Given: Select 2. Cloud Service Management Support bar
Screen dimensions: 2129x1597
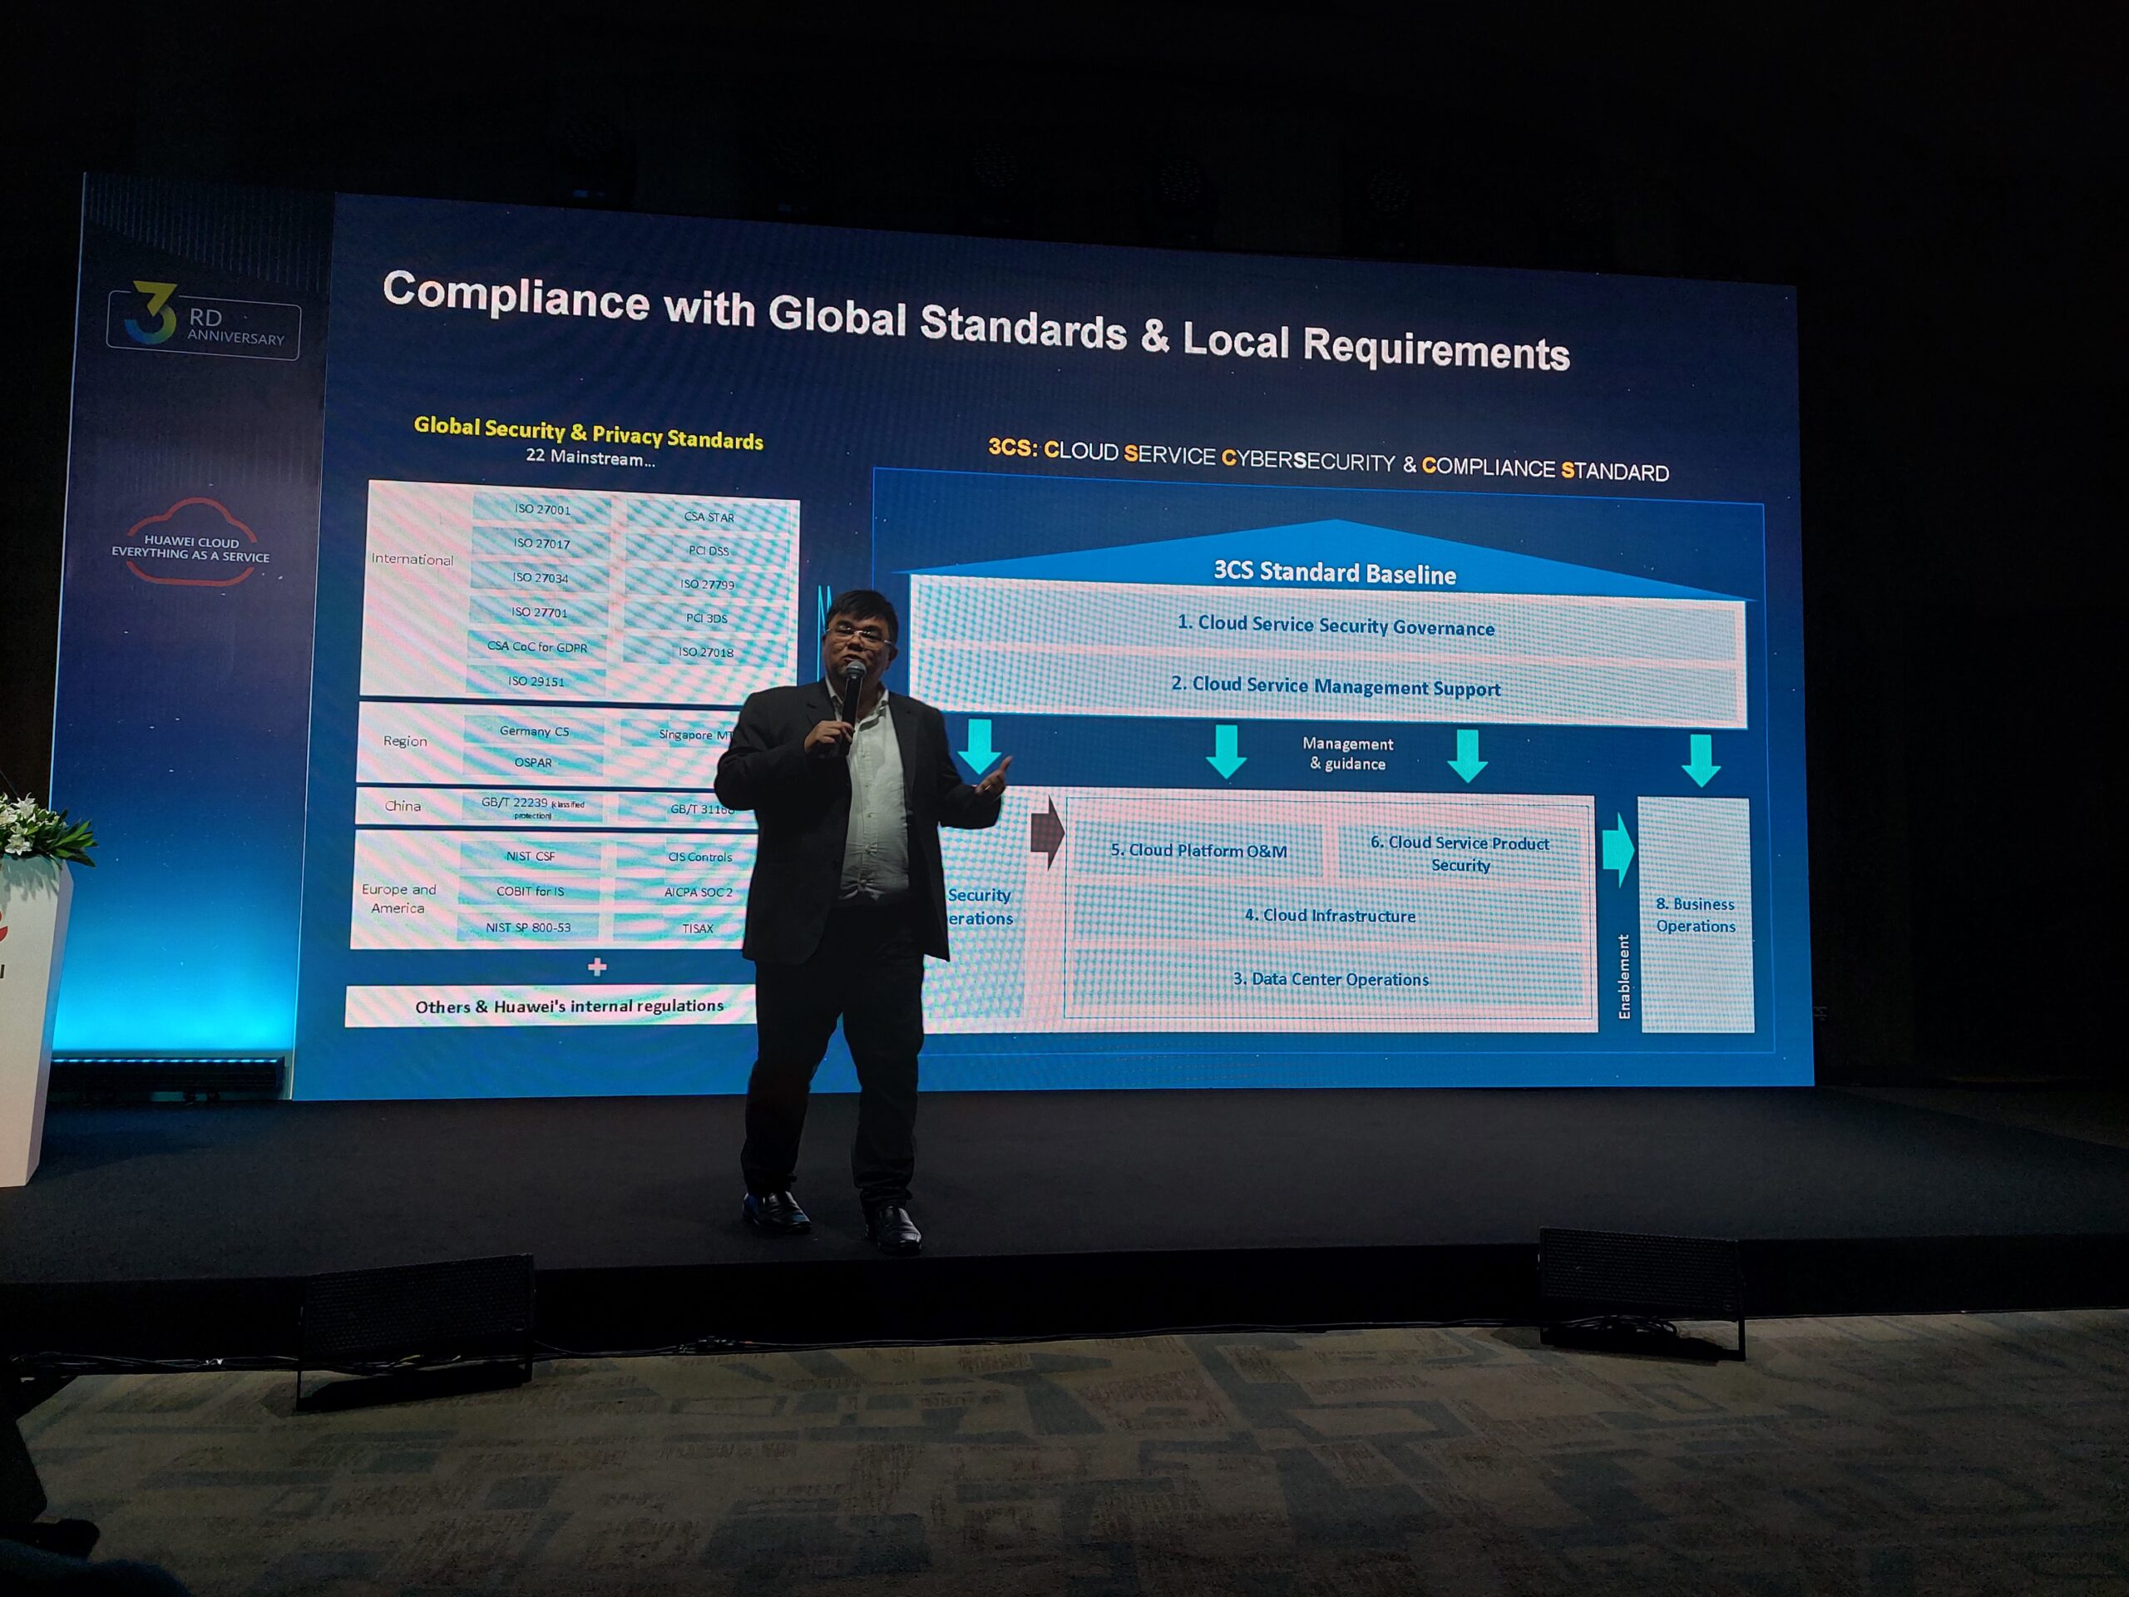Looking at the screenshot, I should 1335,686.
